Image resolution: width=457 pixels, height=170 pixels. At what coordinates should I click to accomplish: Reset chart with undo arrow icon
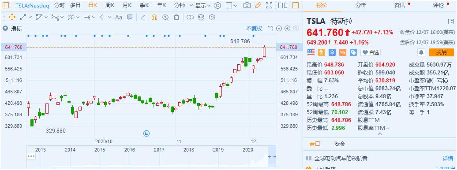[x=270, y=28]
